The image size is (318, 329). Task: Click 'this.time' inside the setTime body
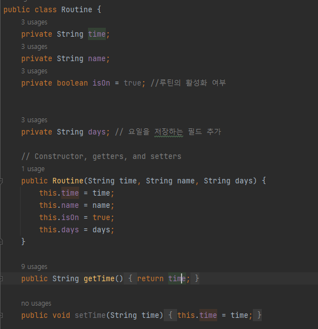197,315
